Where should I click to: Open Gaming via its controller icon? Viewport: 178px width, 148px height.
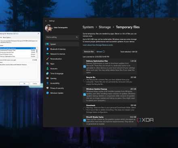tap(47, 78)
